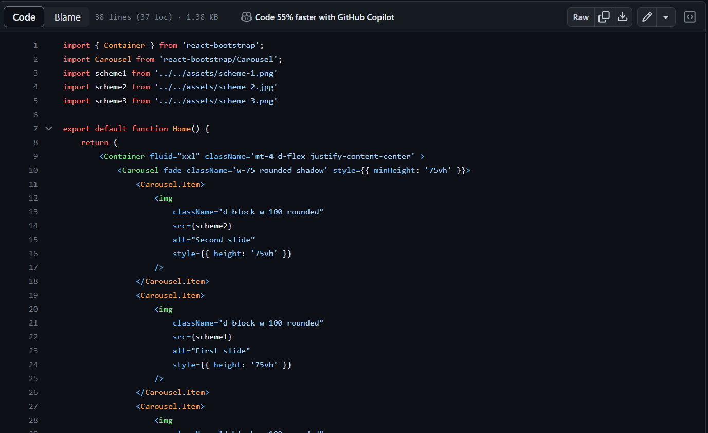Click alt="First slide" attribute
The width and height of the screenshot is (708, 433).
tap(211, 351)
